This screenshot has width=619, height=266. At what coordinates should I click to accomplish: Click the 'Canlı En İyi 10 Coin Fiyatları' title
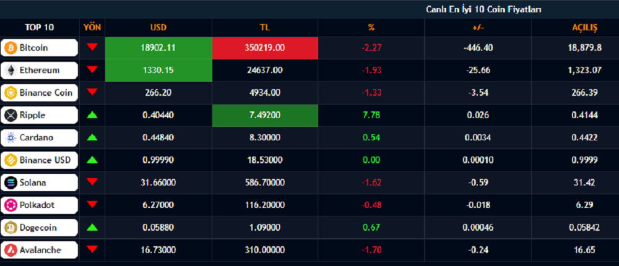[x=483, y=9]
